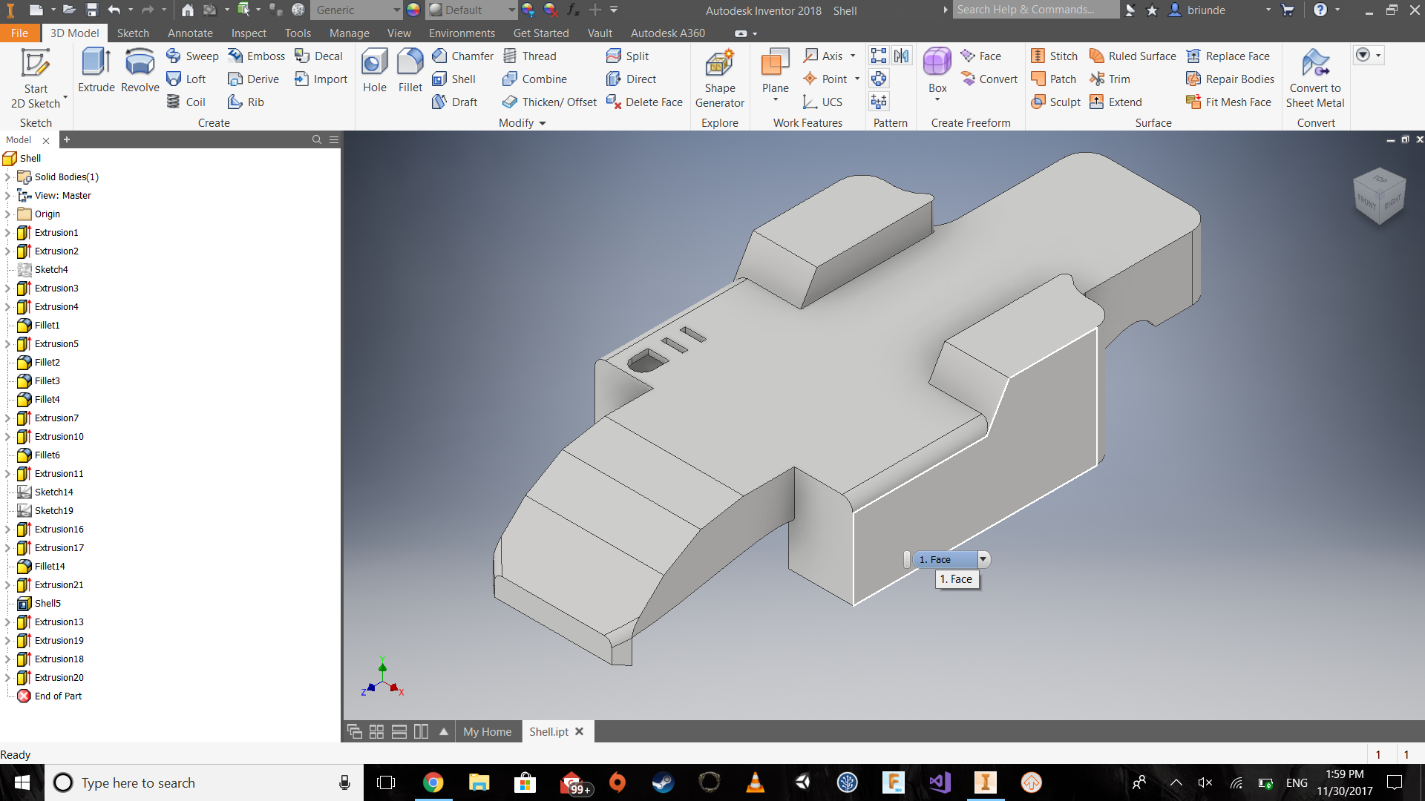Expand the Origin folder node
Image resolution: width=1425 pixels, height=801 pixels.
7,214
